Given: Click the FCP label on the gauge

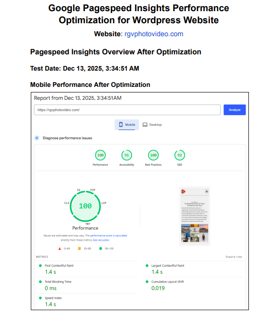Looking at the screenshot, I should pos(93,190).
